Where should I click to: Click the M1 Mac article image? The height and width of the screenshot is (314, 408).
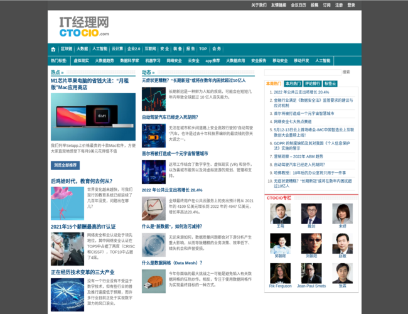point(93,117)
